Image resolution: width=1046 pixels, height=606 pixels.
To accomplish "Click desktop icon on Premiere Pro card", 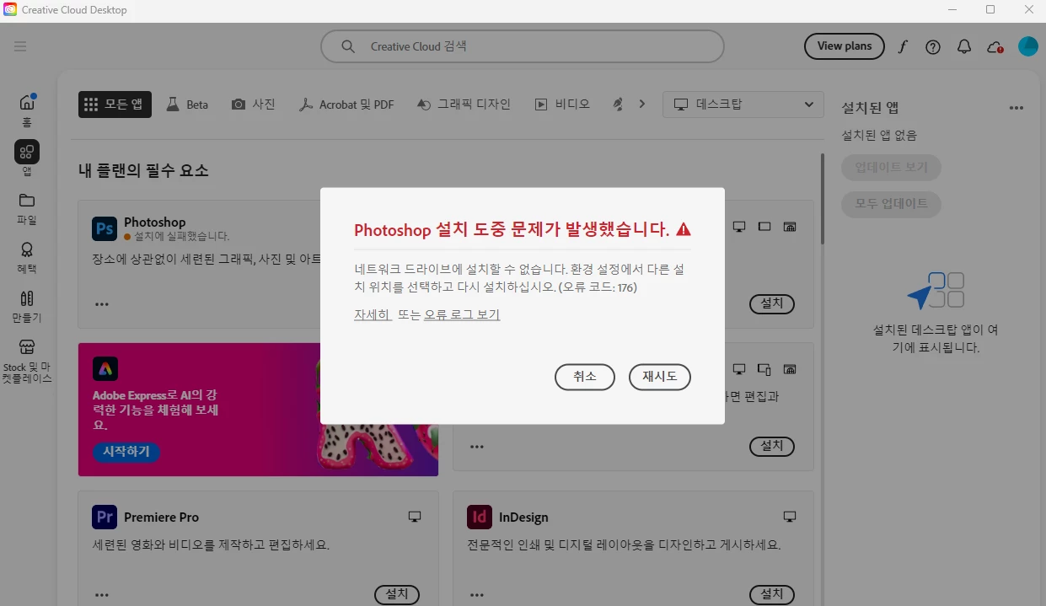I will [x=414, y=516].
